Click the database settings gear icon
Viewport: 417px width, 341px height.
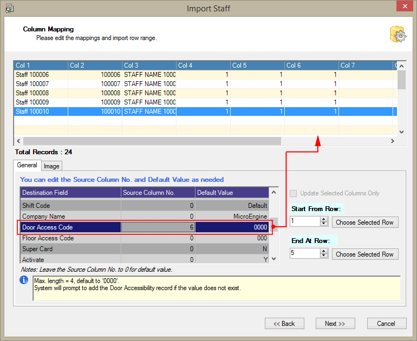398,34
